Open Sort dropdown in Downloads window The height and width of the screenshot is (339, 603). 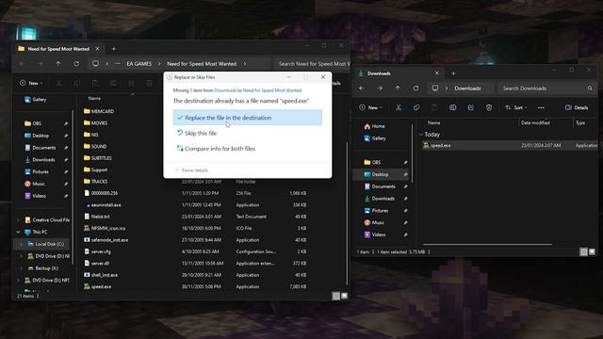[516, 107]
